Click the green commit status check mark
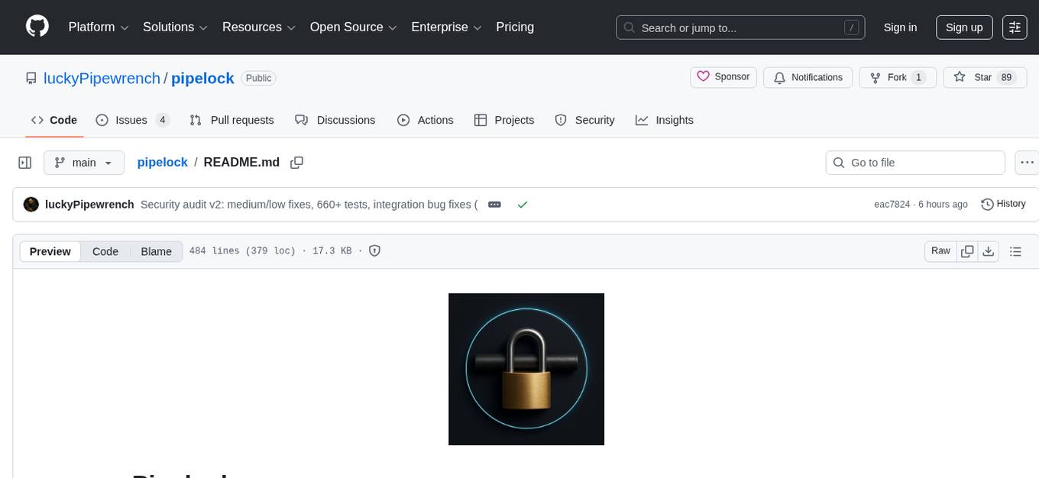 [x=523, y=204]
